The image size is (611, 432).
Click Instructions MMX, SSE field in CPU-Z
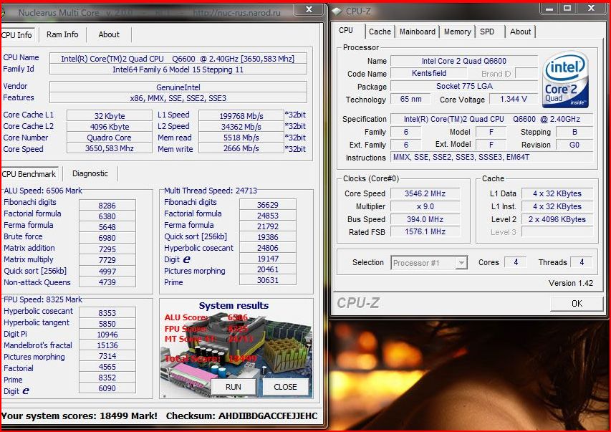pos(492,157)
